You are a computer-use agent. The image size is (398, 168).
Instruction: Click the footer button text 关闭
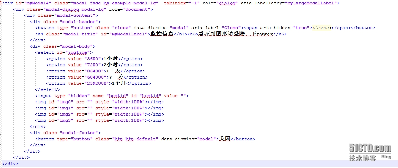(x=224, y=139)
